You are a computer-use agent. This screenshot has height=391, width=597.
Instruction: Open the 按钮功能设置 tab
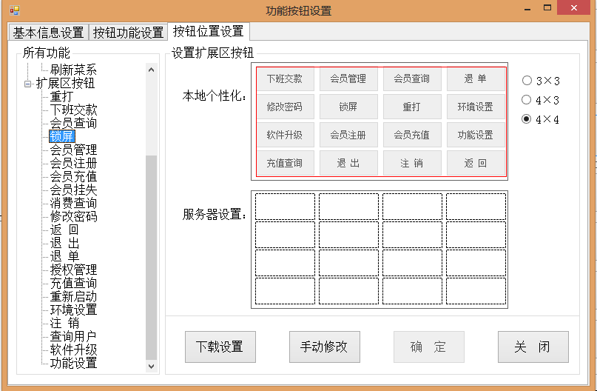(x=128, y=33)
